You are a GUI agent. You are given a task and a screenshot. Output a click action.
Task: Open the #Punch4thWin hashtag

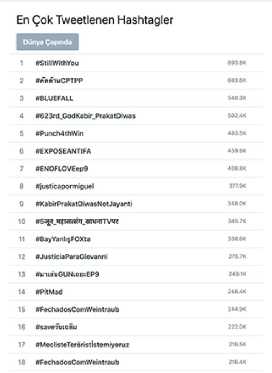[x=60, y=133]
